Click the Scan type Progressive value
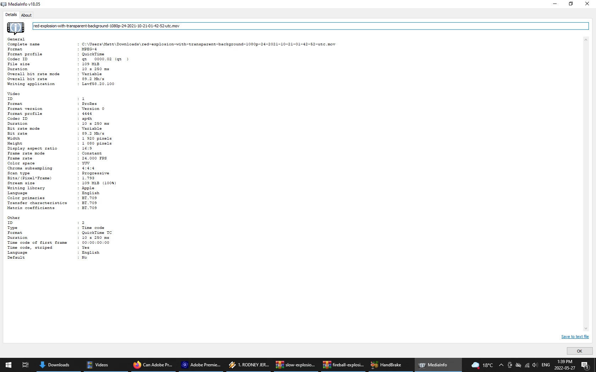 pyautogui.click(x=96, y=173)
